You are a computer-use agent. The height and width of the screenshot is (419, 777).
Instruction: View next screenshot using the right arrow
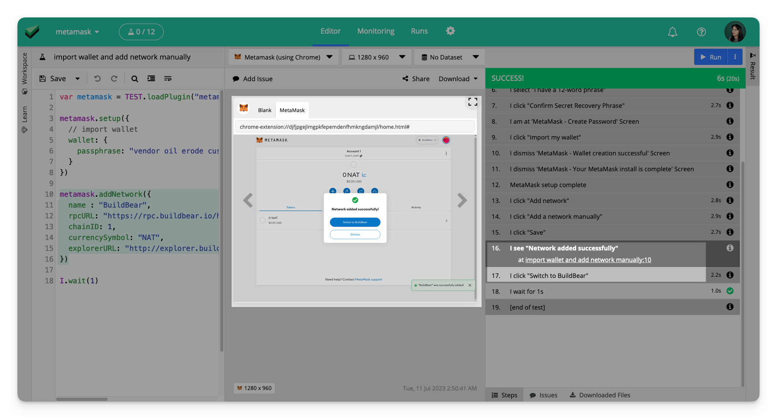pos(462,201)
